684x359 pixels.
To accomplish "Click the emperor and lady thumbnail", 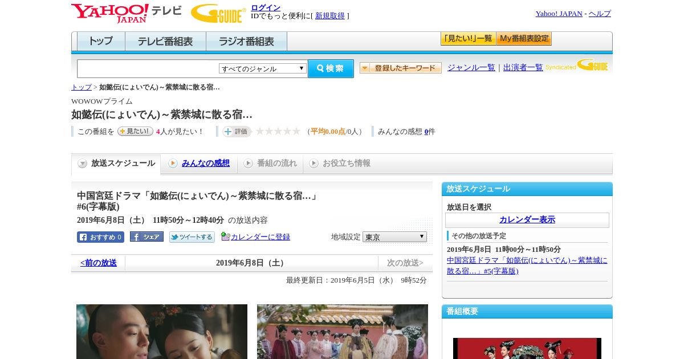I will (x=162, y=332).
